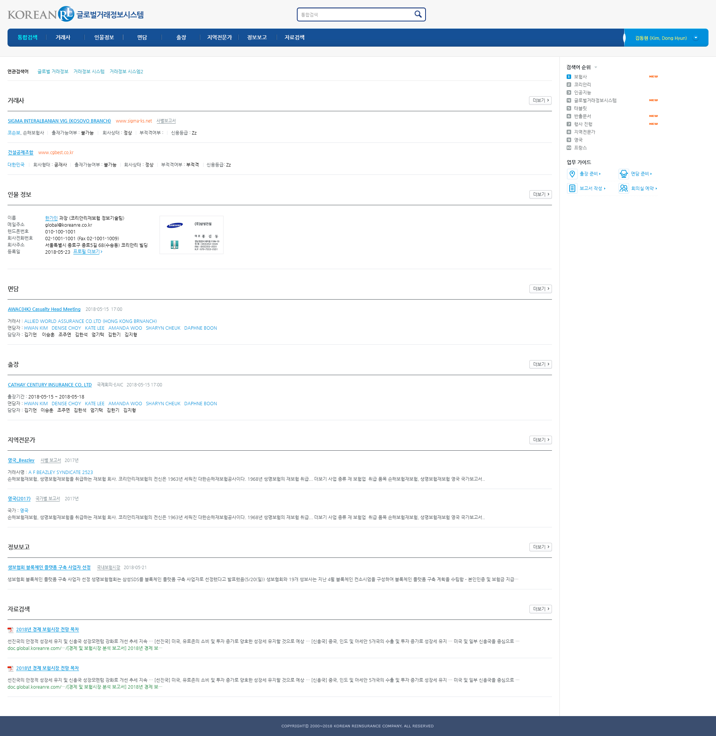Expand 면담 section with 더보기
This screenshot has width=716, height=736.
click(540, 289)
